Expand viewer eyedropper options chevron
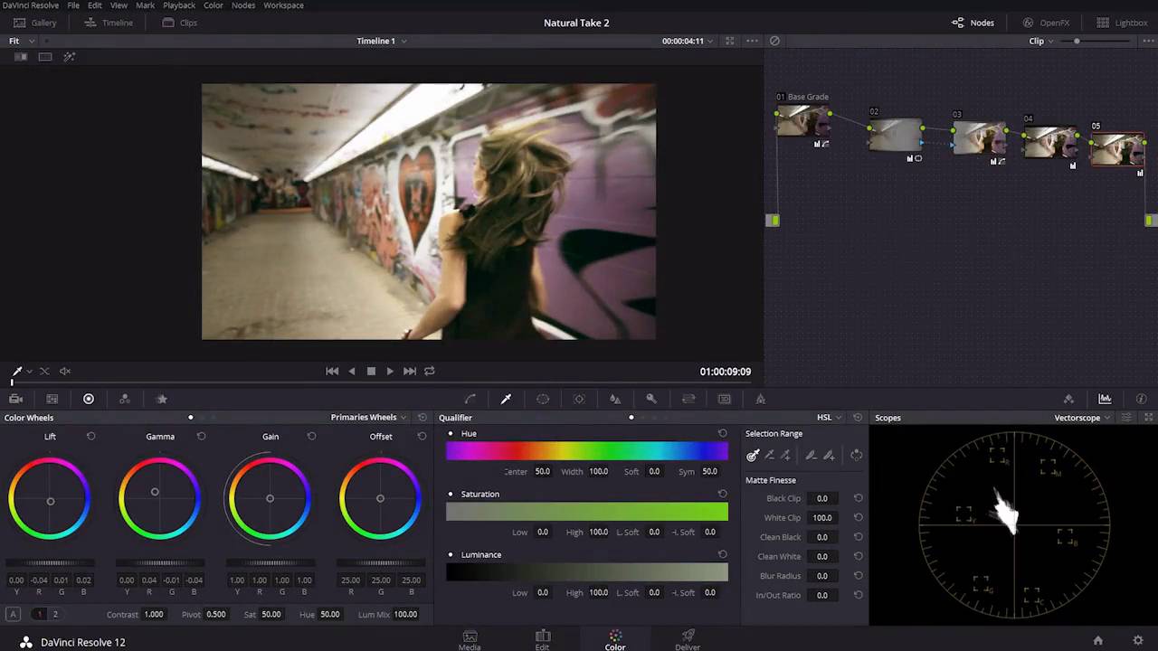 [x=29, y=371]
